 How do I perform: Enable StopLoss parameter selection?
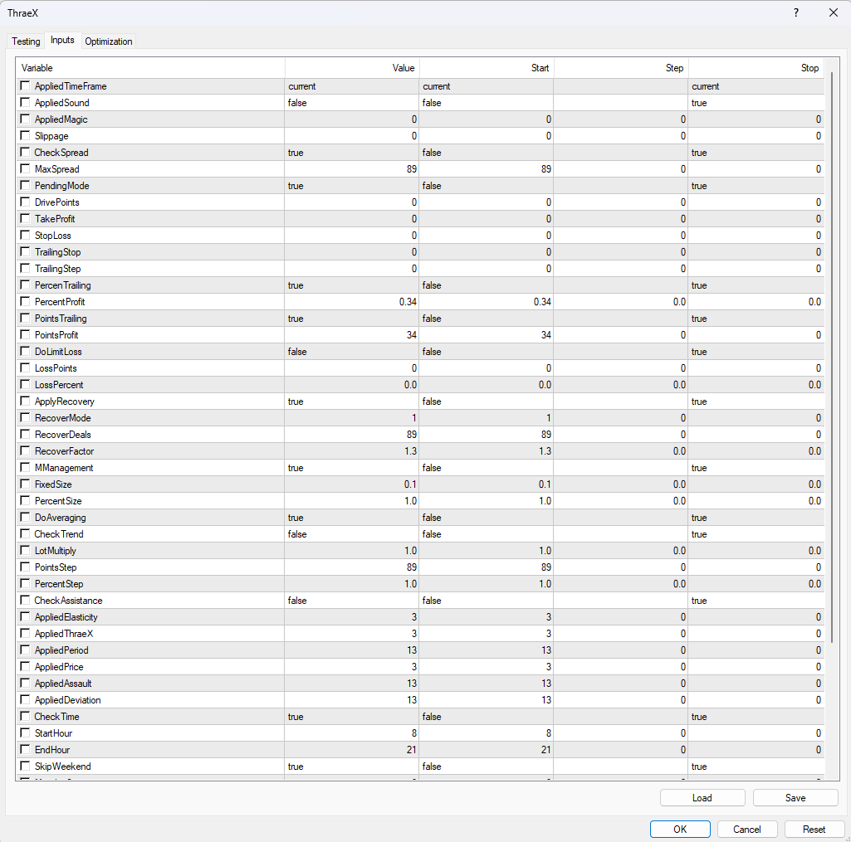(x=24, y=236)
